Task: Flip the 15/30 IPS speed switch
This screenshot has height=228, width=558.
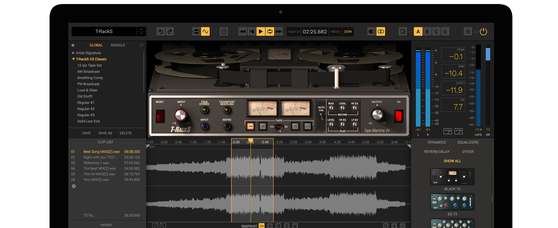Action: (x=279, y=127)
